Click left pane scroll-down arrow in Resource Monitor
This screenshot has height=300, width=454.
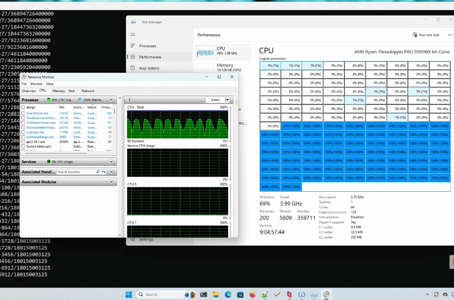coord(119,235)
